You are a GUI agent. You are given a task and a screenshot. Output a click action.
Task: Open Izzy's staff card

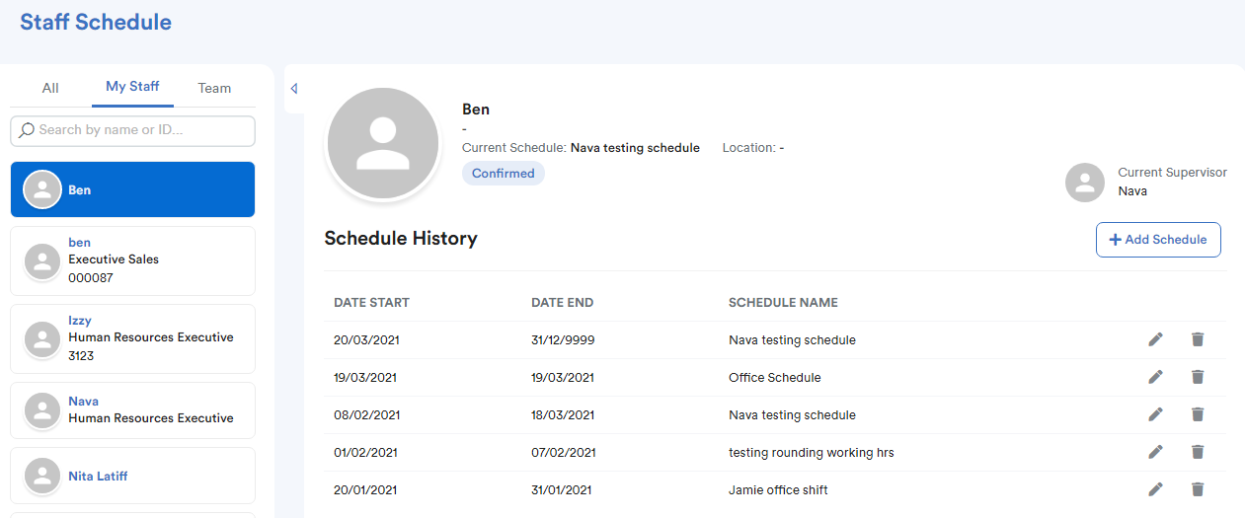(132, 338)
